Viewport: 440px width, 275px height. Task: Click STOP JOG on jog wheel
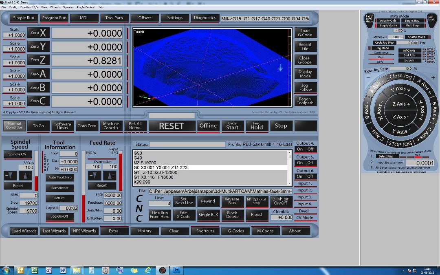400,144
